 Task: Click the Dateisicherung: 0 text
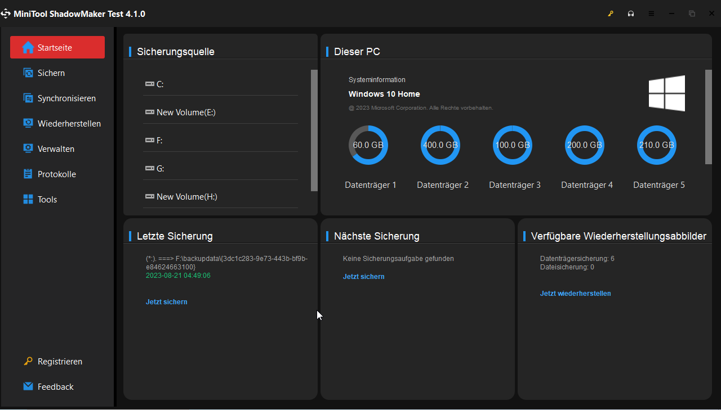567,267
